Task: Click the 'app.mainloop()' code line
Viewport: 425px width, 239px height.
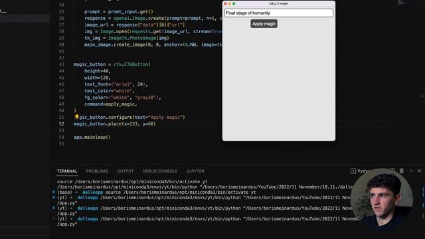Action: 92,137
